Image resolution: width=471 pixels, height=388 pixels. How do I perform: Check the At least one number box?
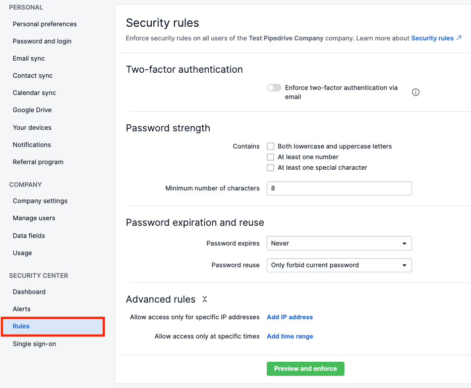coord(271,157)
